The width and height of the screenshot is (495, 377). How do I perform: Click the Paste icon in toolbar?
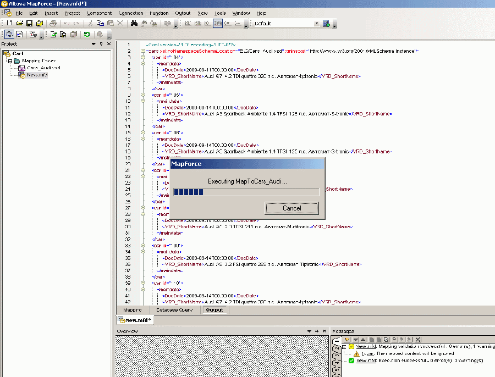110,23
